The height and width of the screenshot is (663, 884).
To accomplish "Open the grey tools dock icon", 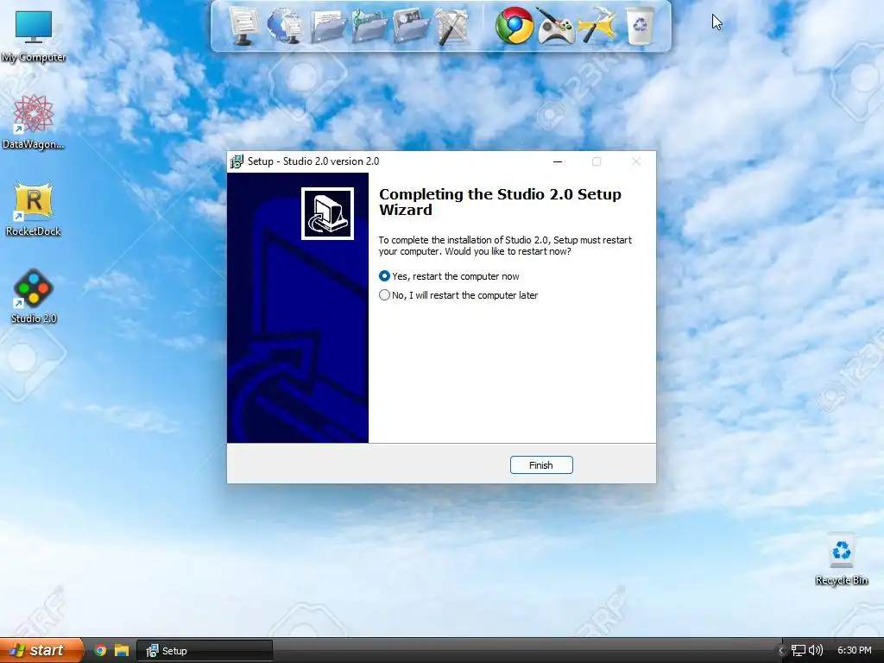I will 452,27.
